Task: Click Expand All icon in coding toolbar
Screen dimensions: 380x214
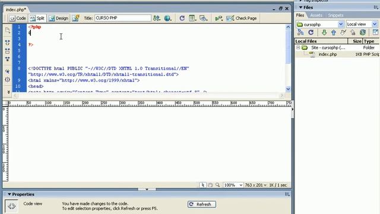Action: coord(8,59)
